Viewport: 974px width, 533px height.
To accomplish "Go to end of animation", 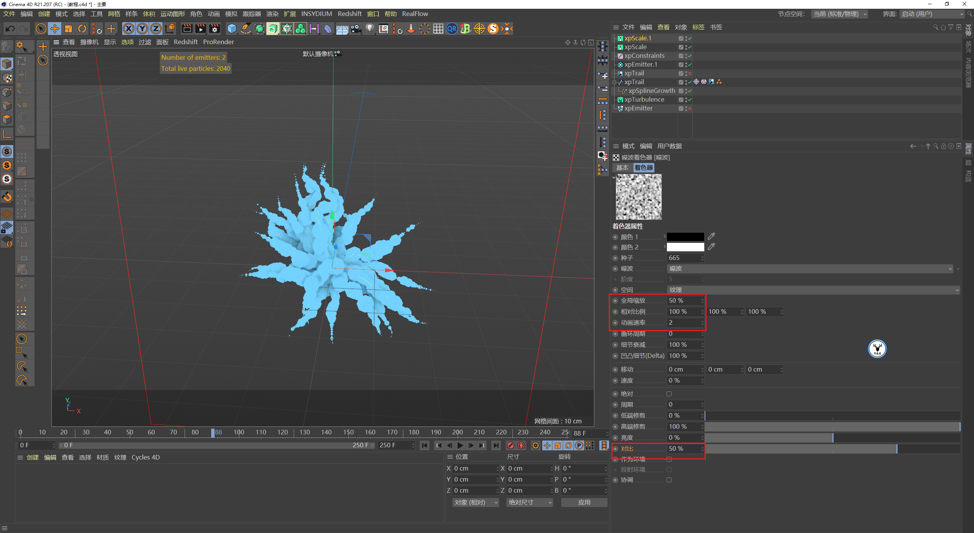I will tap(496, 445).
